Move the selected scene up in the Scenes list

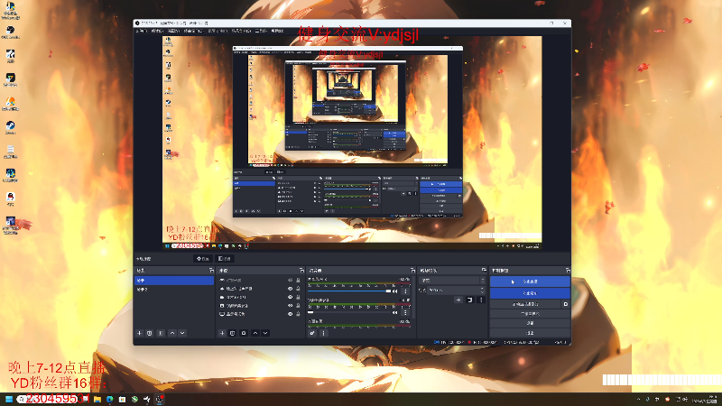pos(172,333)
